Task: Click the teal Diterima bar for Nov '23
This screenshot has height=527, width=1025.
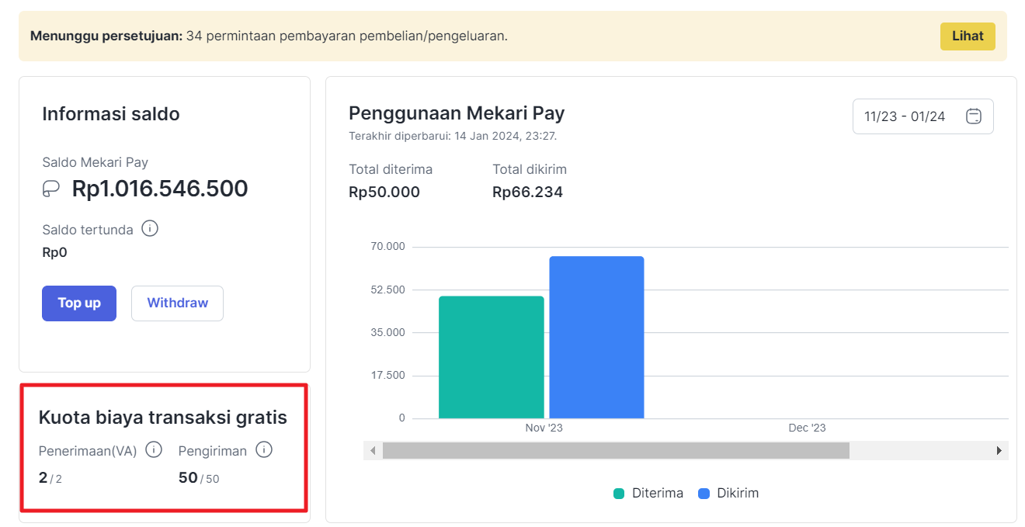Action: point(492,357)
